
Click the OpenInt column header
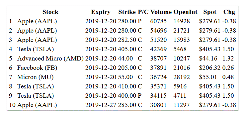coord(185,12)
